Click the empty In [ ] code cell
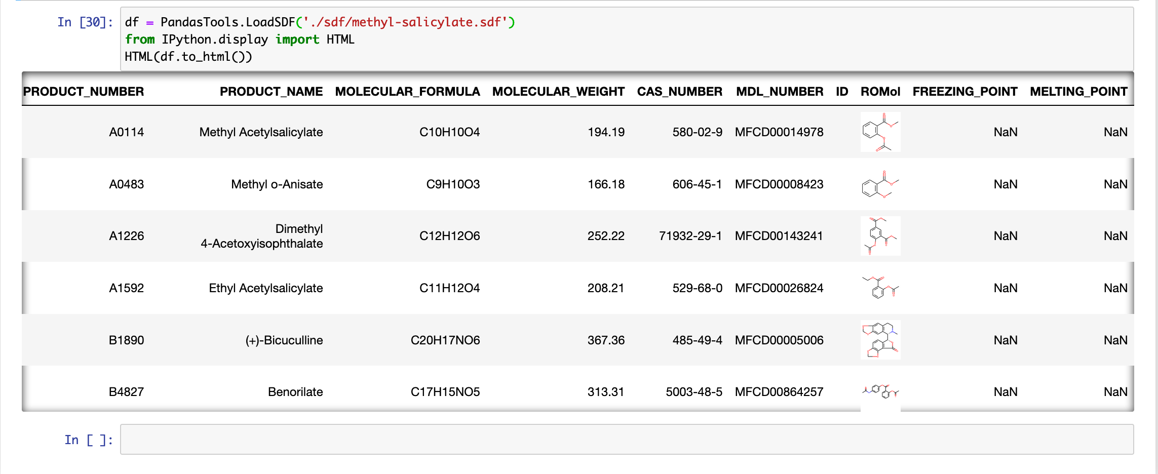This screenshot has height=474, width=1158. click(x=627, y=439)
